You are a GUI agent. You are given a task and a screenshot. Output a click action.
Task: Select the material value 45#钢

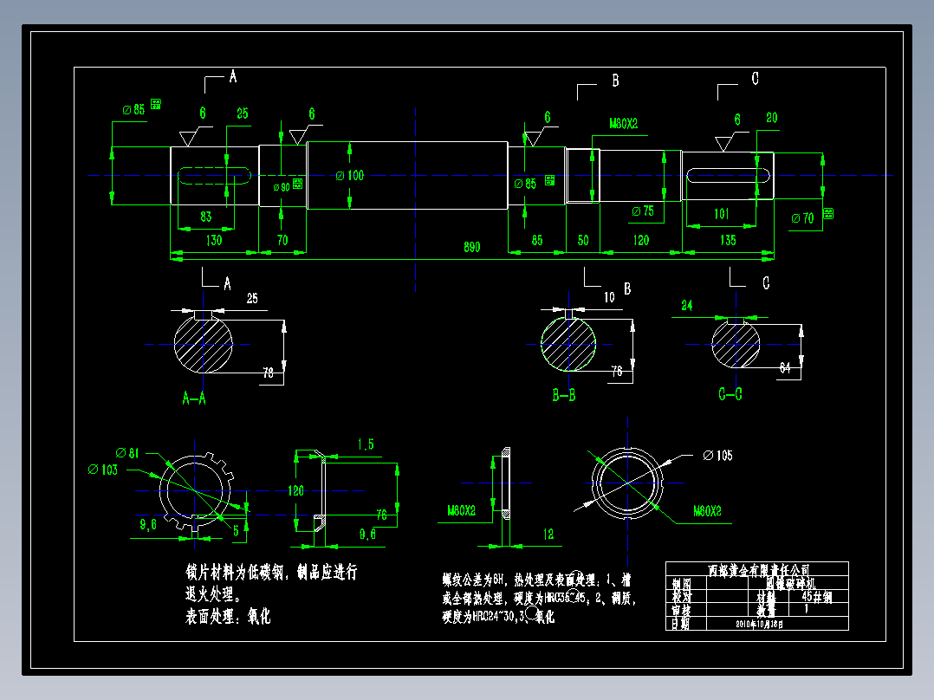[817, 596]
